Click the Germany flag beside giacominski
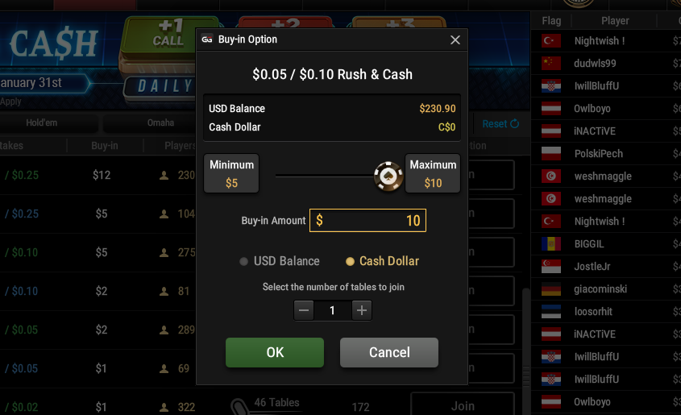The image size is (681, 415). [x=550, y=289]
